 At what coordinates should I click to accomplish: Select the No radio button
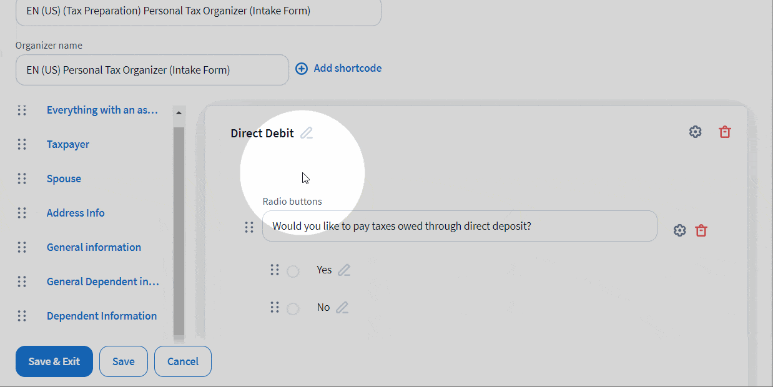pyautogui.click(x=293, y=308)
